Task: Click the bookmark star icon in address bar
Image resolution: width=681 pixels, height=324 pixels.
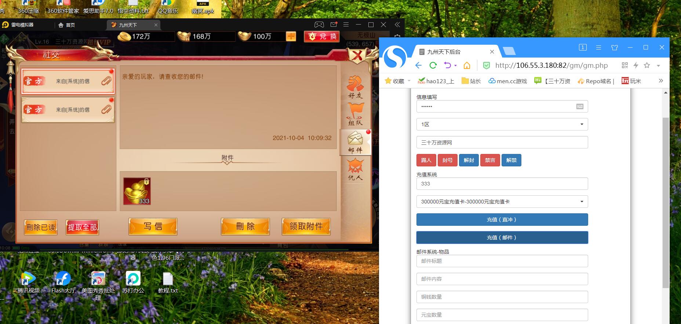Action: [x=647, y=65]
